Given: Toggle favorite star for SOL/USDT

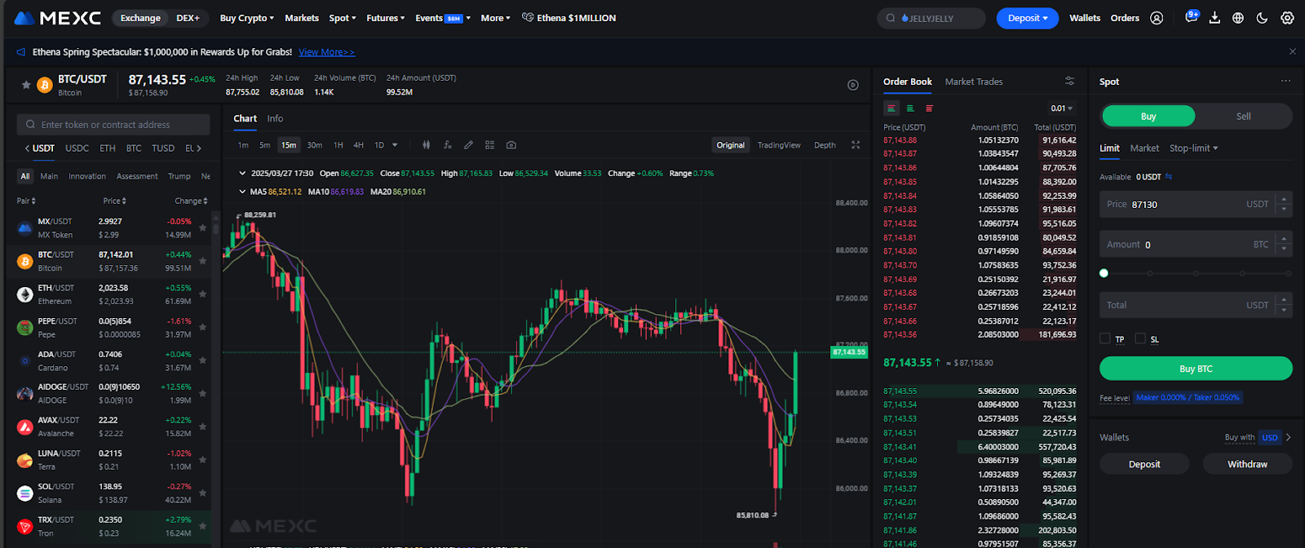Looking at the screenshot, I should point(202,493).
